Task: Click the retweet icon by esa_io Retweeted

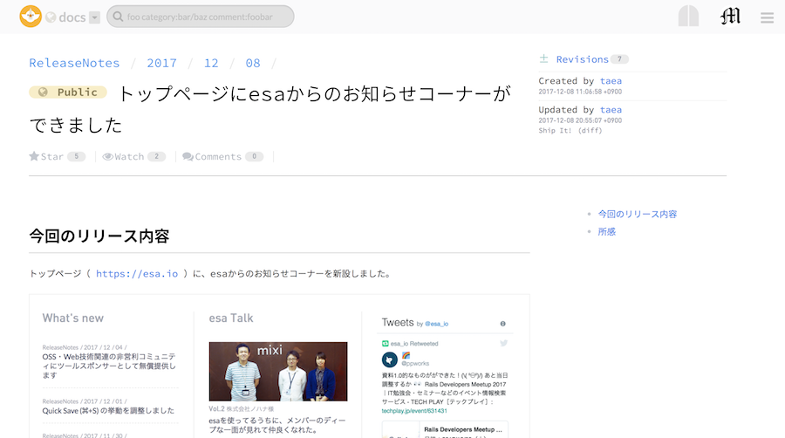Action: click(386, 344)
